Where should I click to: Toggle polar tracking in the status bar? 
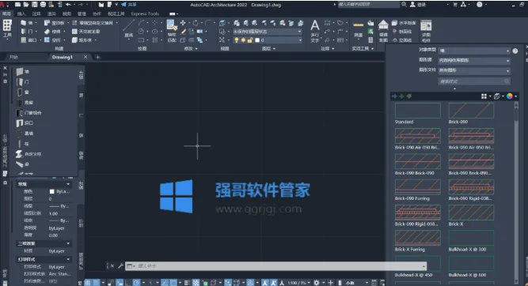point(136,283)
